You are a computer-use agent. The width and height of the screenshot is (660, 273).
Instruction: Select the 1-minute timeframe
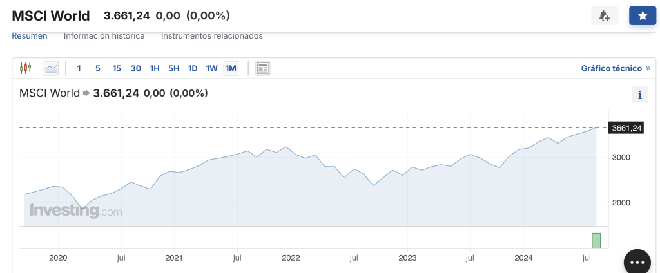coord(79,68)
